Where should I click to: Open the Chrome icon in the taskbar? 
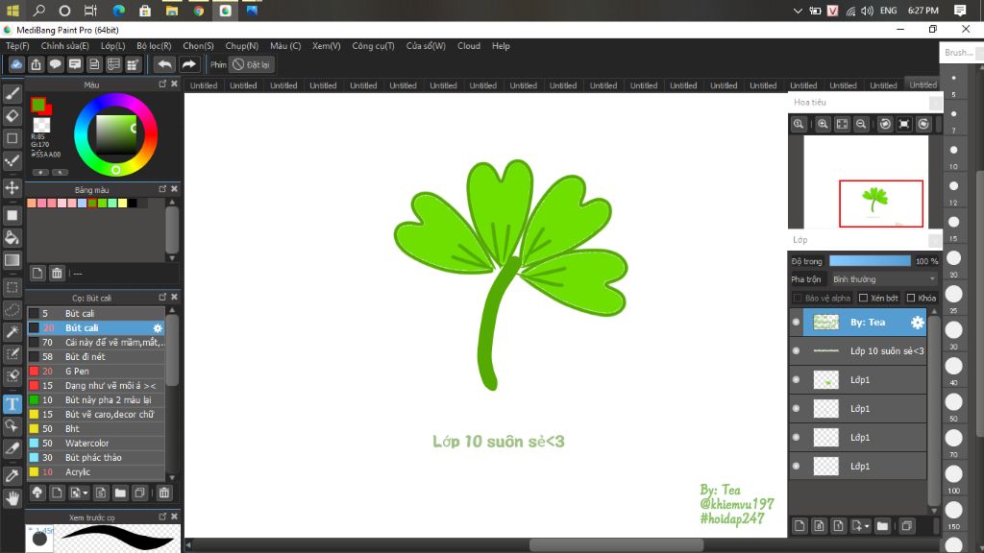(x=198, y=11)
